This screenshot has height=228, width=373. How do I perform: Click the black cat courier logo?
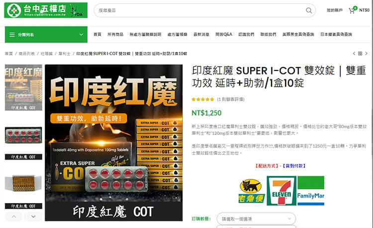click(x=251, y=191)
